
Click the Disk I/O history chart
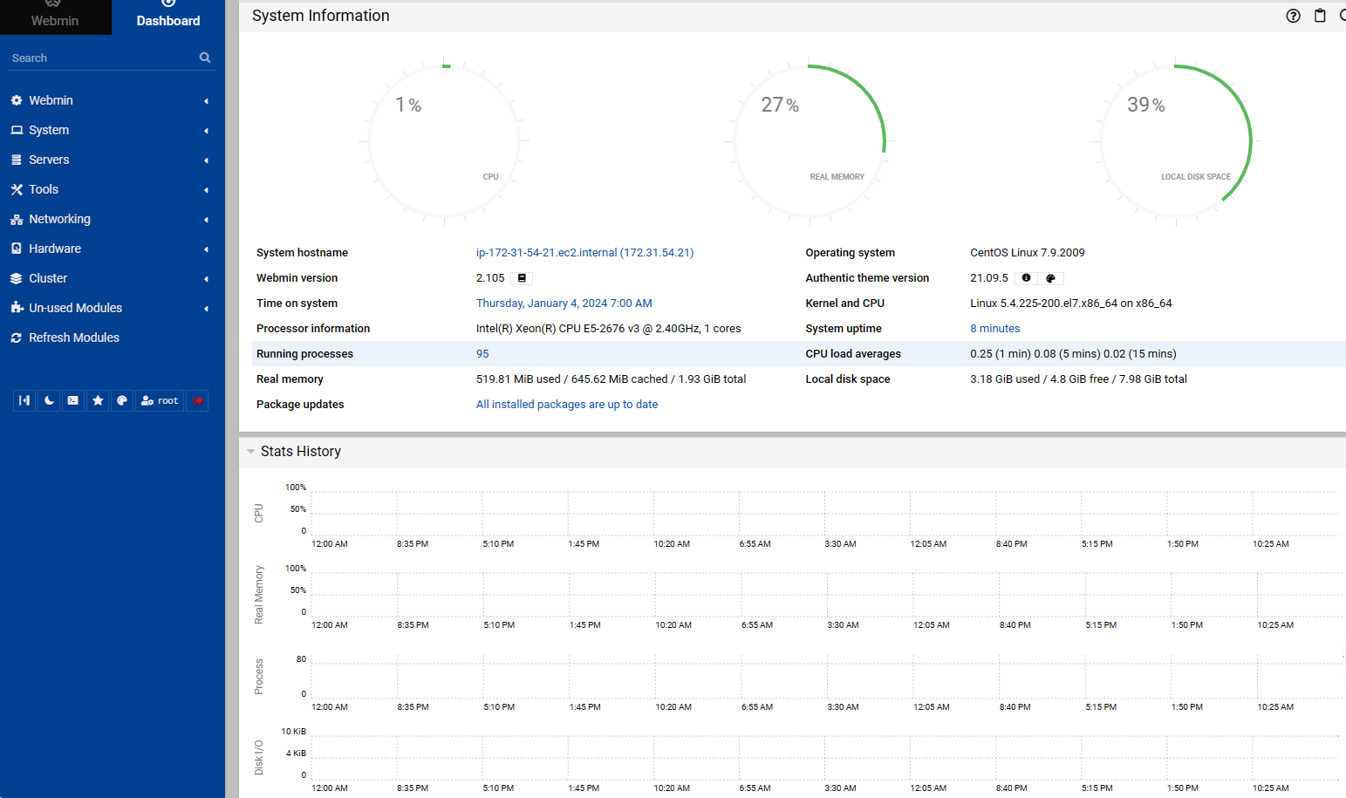point(824,757)
